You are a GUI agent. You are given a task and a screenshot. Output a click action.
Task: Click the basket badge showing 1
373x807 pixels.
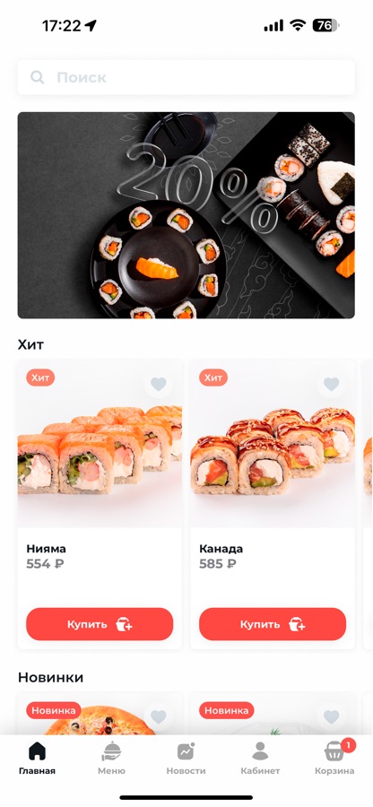348,745
